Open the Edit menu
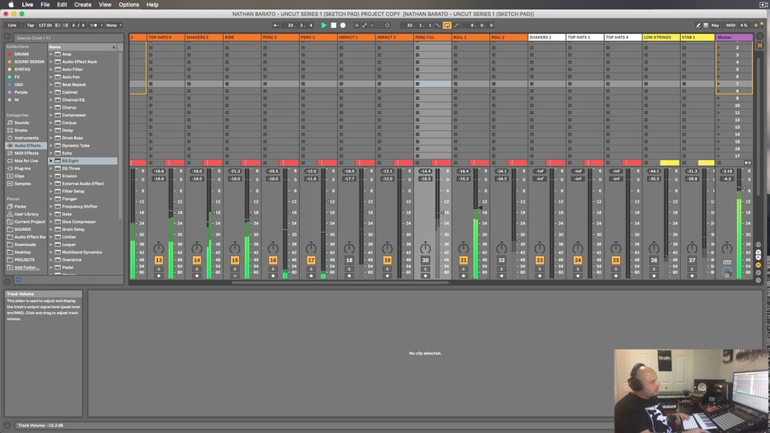 [62, 5]
